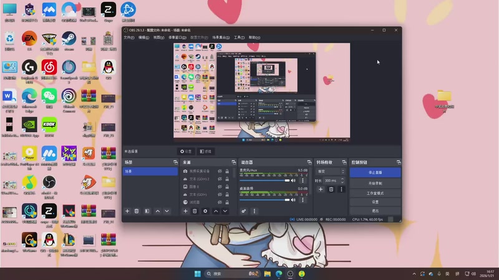Open the three-dot menu for 麦克风/Aux
This screenshot has height=280, width=499.
click(x=303, y=180)
